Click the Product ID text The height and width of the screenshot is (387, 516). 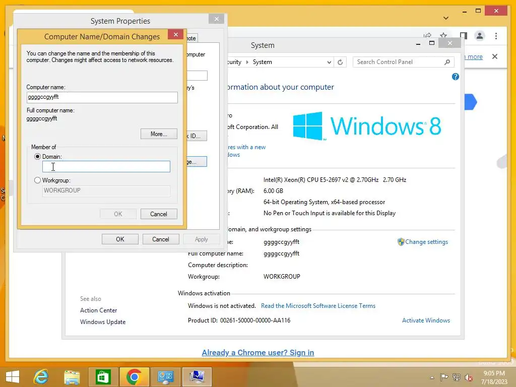point(239,320)
